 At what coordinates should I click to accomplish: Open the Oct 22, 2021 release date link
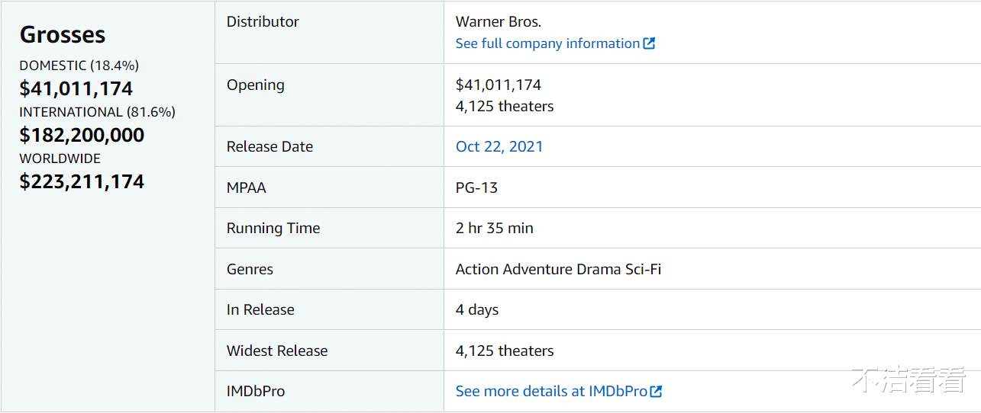[x=499, y=146]
